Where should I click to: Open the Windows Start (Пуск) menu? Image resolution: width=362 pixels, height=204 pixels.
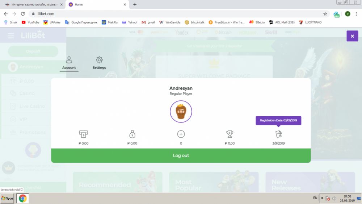click(x=7, y=198)
